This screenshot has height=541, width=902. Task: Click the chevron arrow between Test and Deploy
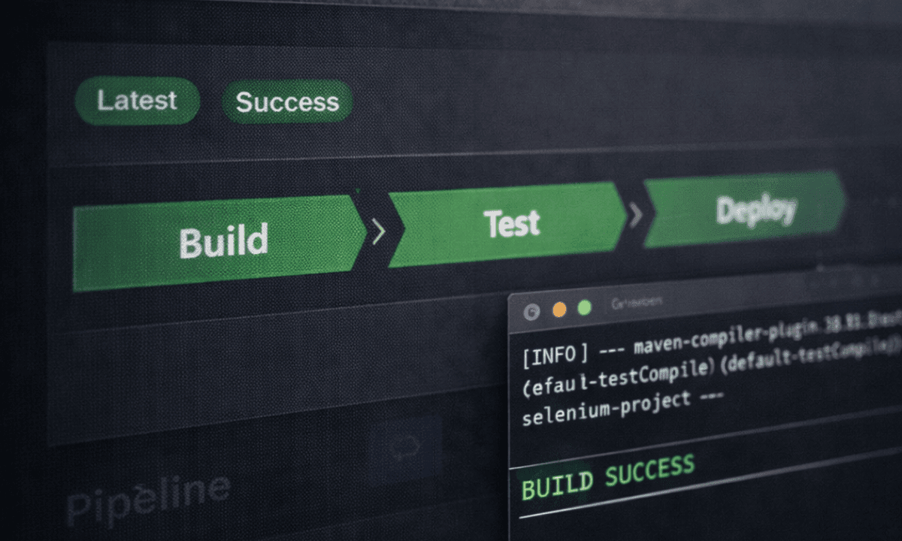coord(636,215)
